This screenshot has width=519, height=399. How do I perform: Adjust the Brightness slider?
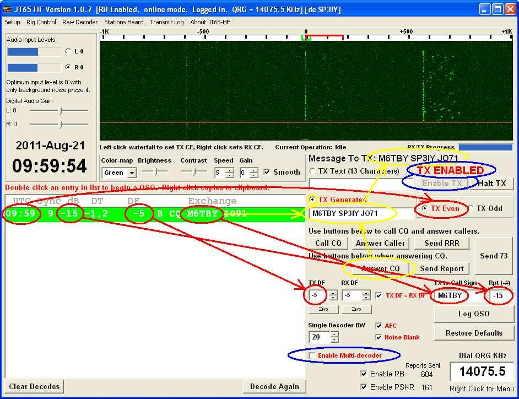pos(155,172)
